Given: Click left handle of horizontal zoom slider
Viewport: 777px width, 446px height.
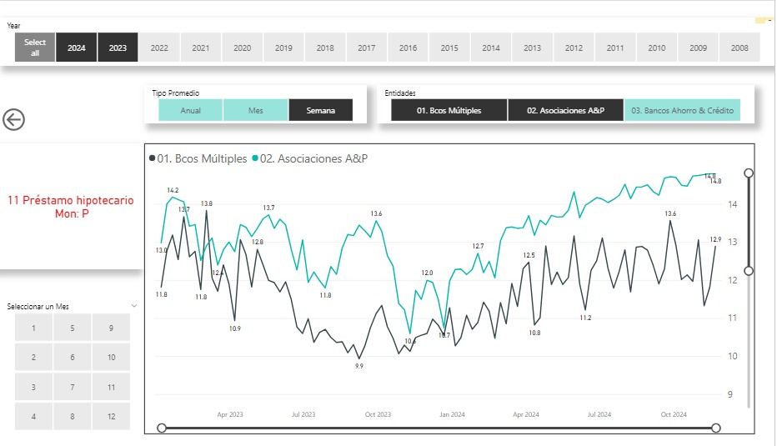Looking at the screenshot, I should 162,428.
